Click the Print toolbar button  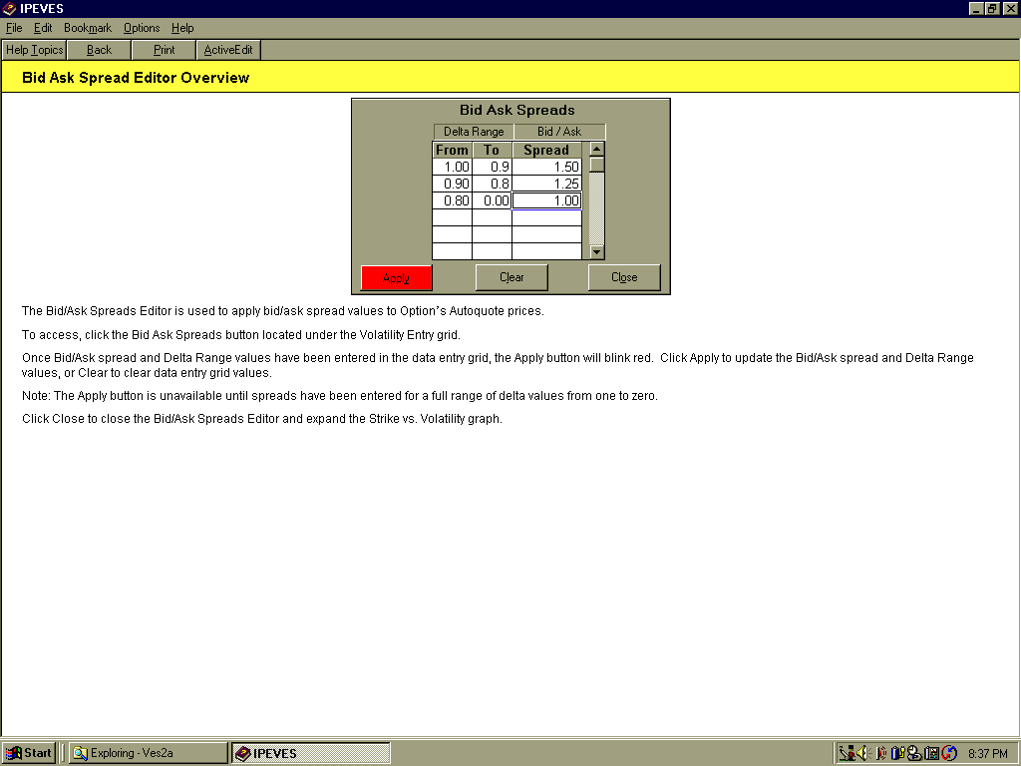click(x=165, y=50)
